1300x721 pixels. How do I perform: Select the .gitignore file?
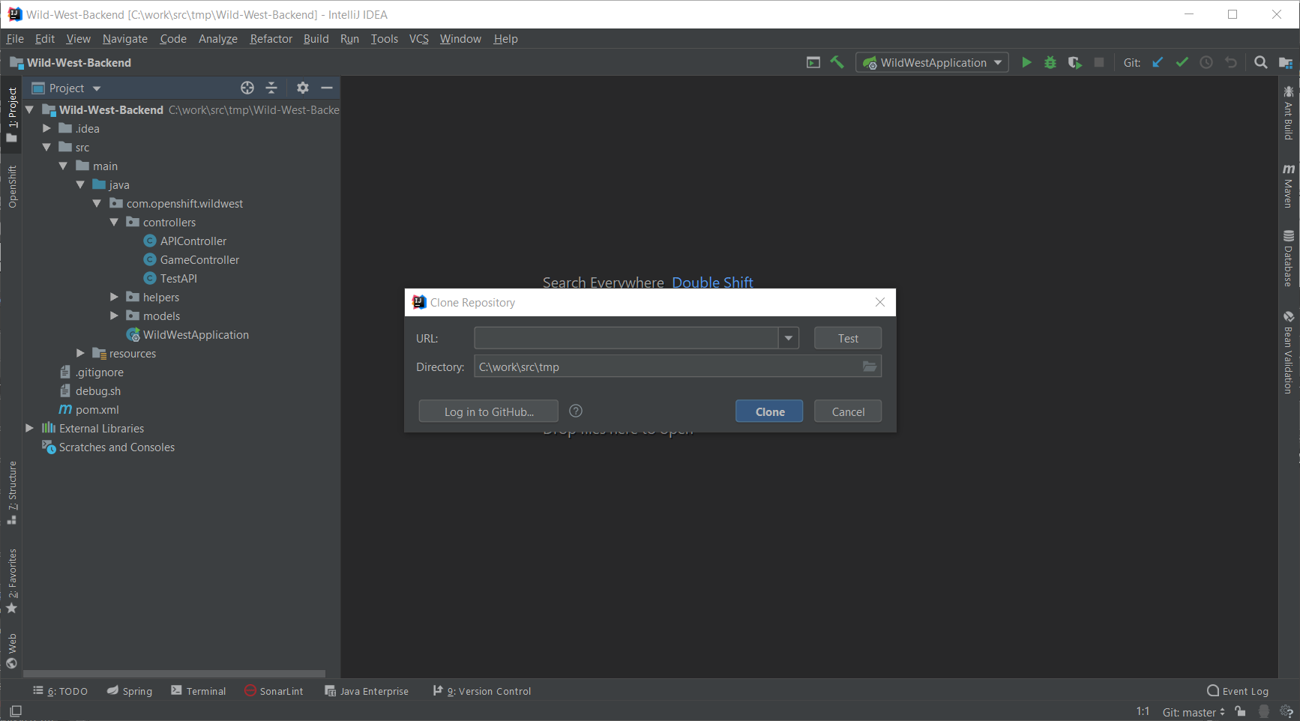click(99, 372)
